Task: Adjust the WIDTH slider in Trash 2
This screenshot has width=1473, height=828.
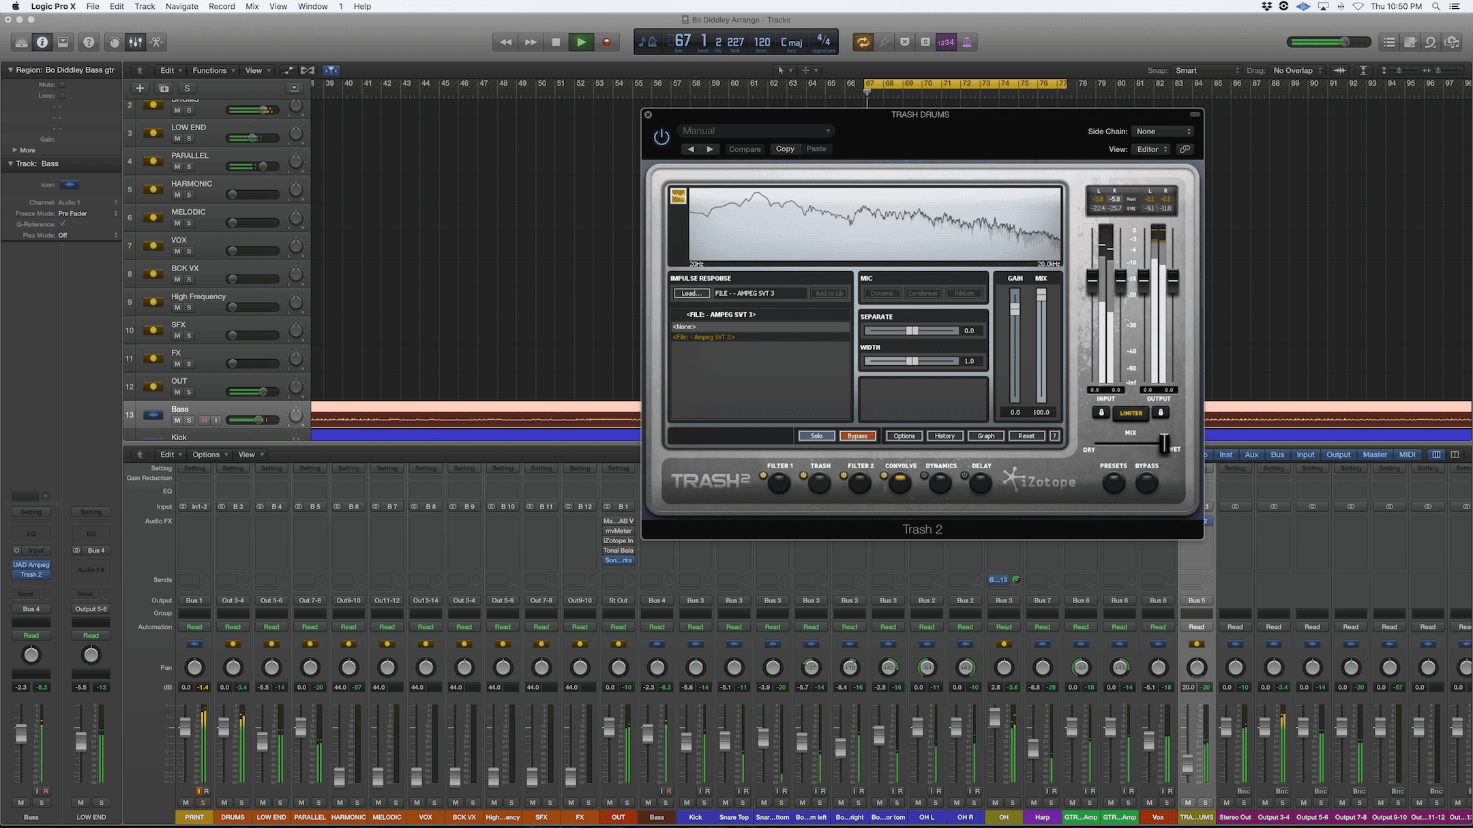Action: coord(912,361)
